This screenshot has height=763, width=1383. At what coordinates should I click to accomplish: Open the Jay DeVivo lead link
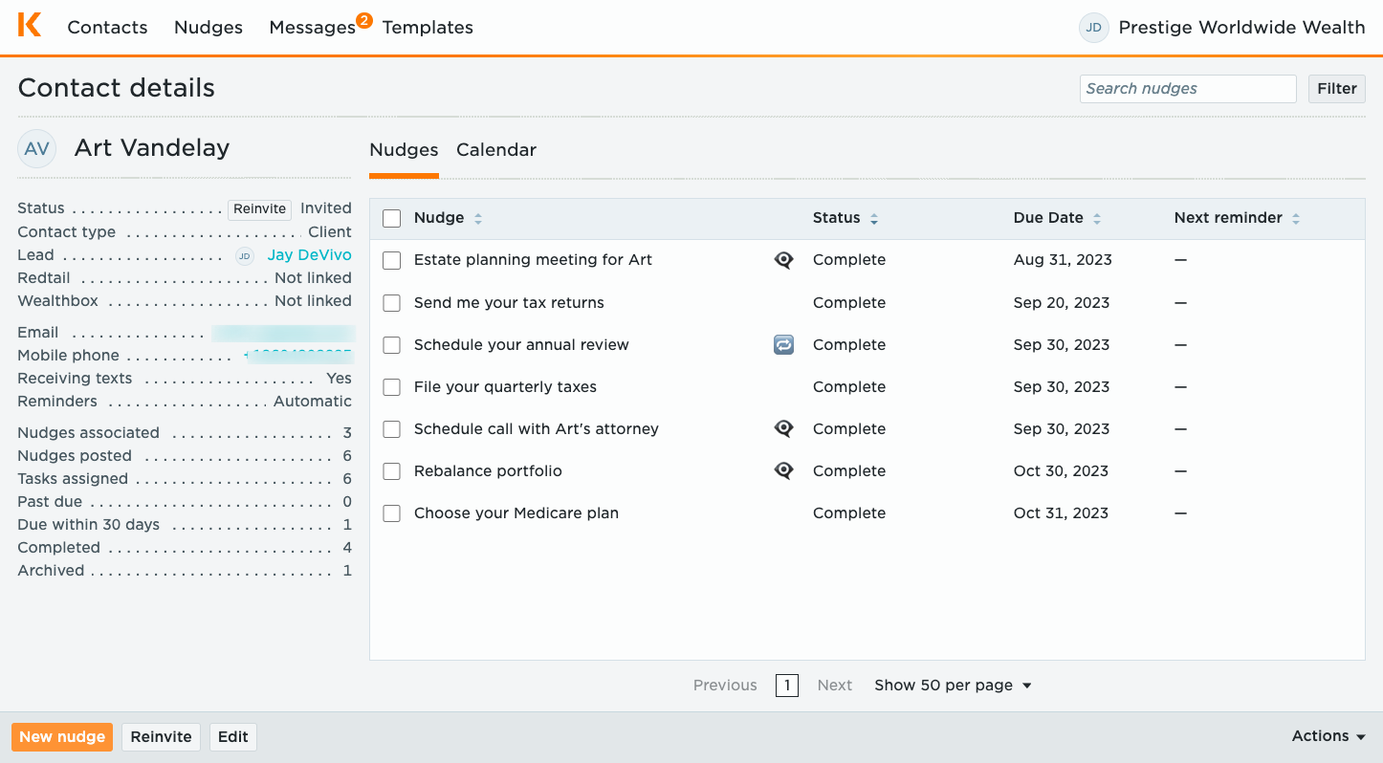pyautogui.click(x=309, y=255)
